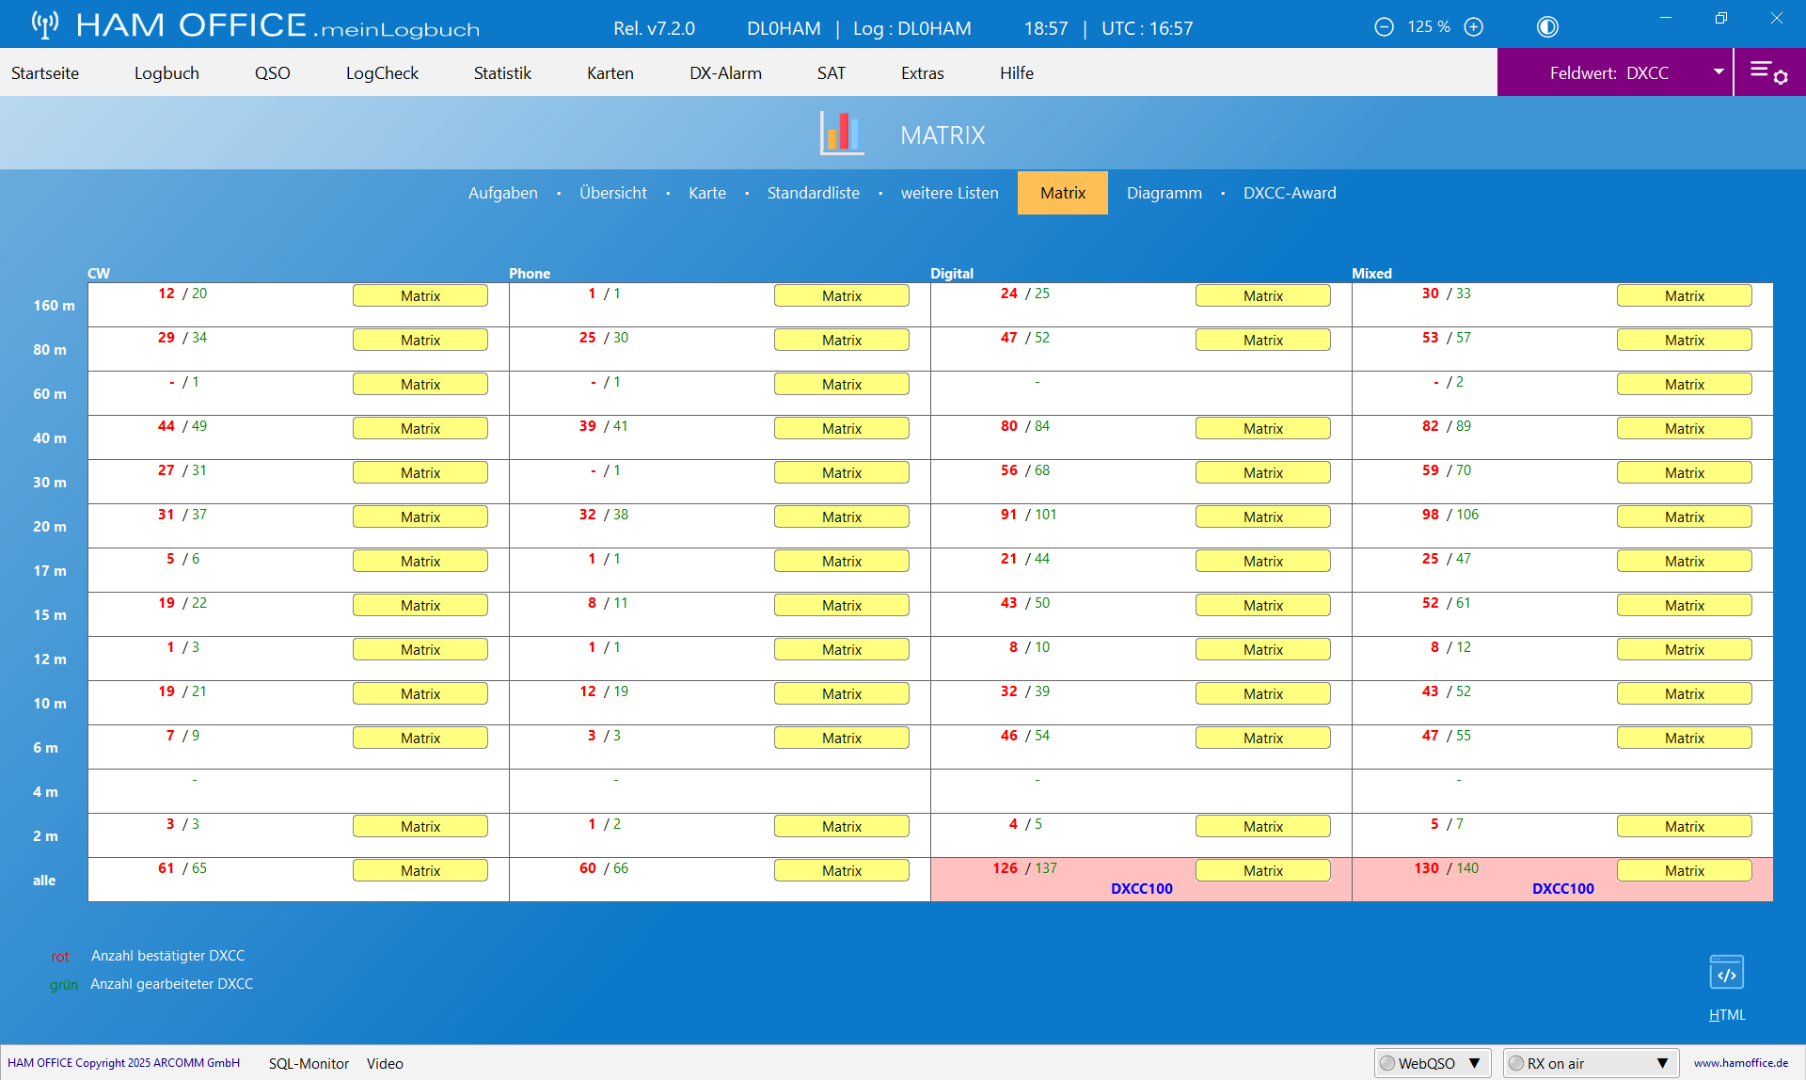Click the zoom out minus icon
This screenshot has width=1806, height=1080.
[x=1384, y=27]
